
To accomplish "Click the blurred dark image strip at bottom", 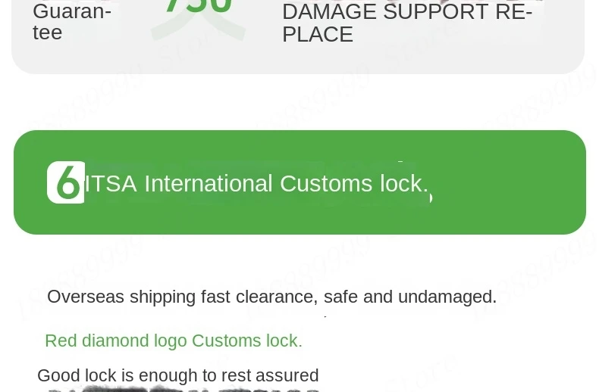I will coord(183,389).
